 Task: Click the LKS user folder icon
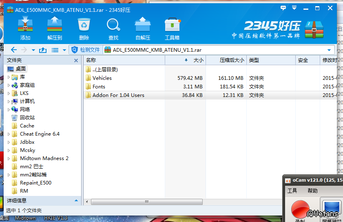(x=15, y=93)
